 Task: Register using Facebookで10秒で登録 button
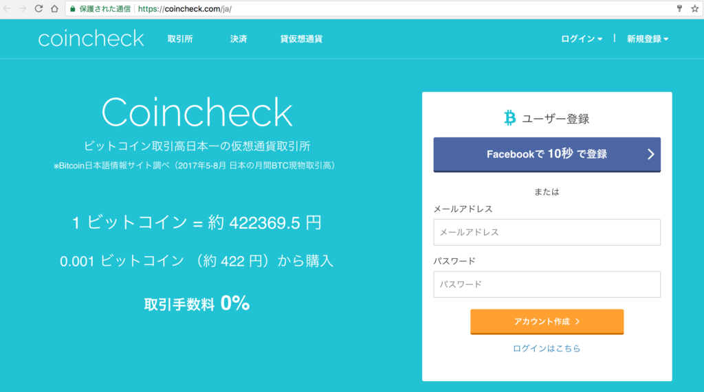coord(547,154)
